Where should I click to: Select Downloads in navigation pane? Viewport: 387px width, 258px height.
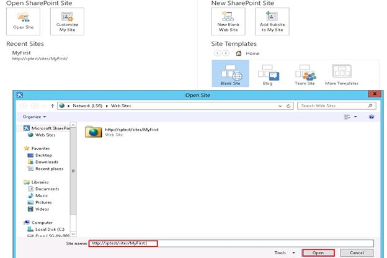coord(43,162)
